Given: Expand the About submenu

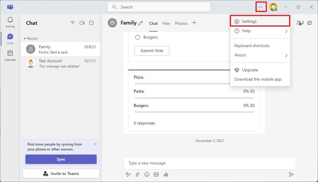Looking at the screenshot, I should (260, 55).
